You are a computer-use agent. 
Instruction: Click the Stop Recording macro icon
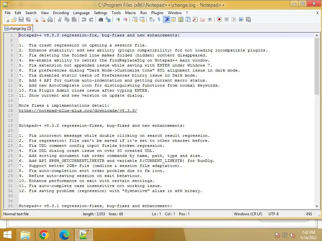(x=226, y=19)
